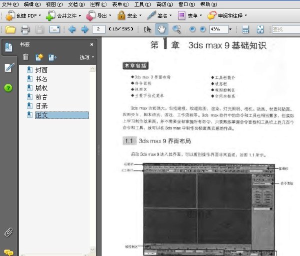300x256 pixels.
Task: Expand the 创建 PDF dropdown arrow
Action: pyautogui.click(x=40, y=15)
